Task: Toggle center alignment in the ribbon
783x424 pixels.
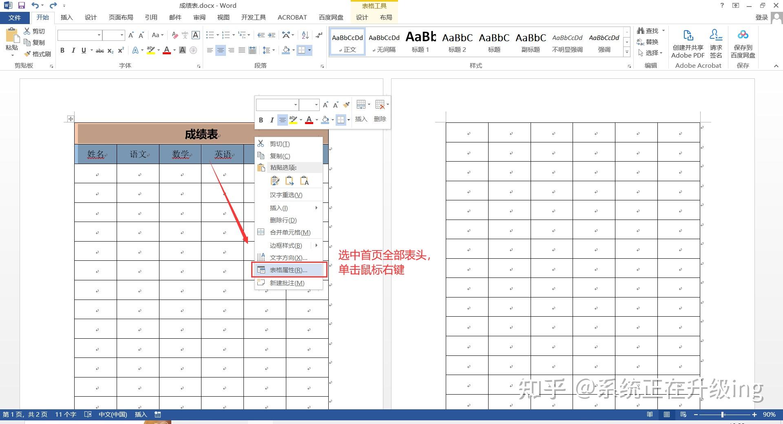Action: (221, 50)
